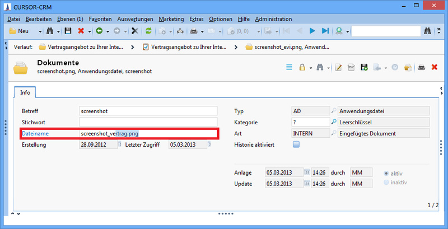Open the dropdown arrow beside the lock icon
Viewport: 448px width, 229px height.
point(310,68)
